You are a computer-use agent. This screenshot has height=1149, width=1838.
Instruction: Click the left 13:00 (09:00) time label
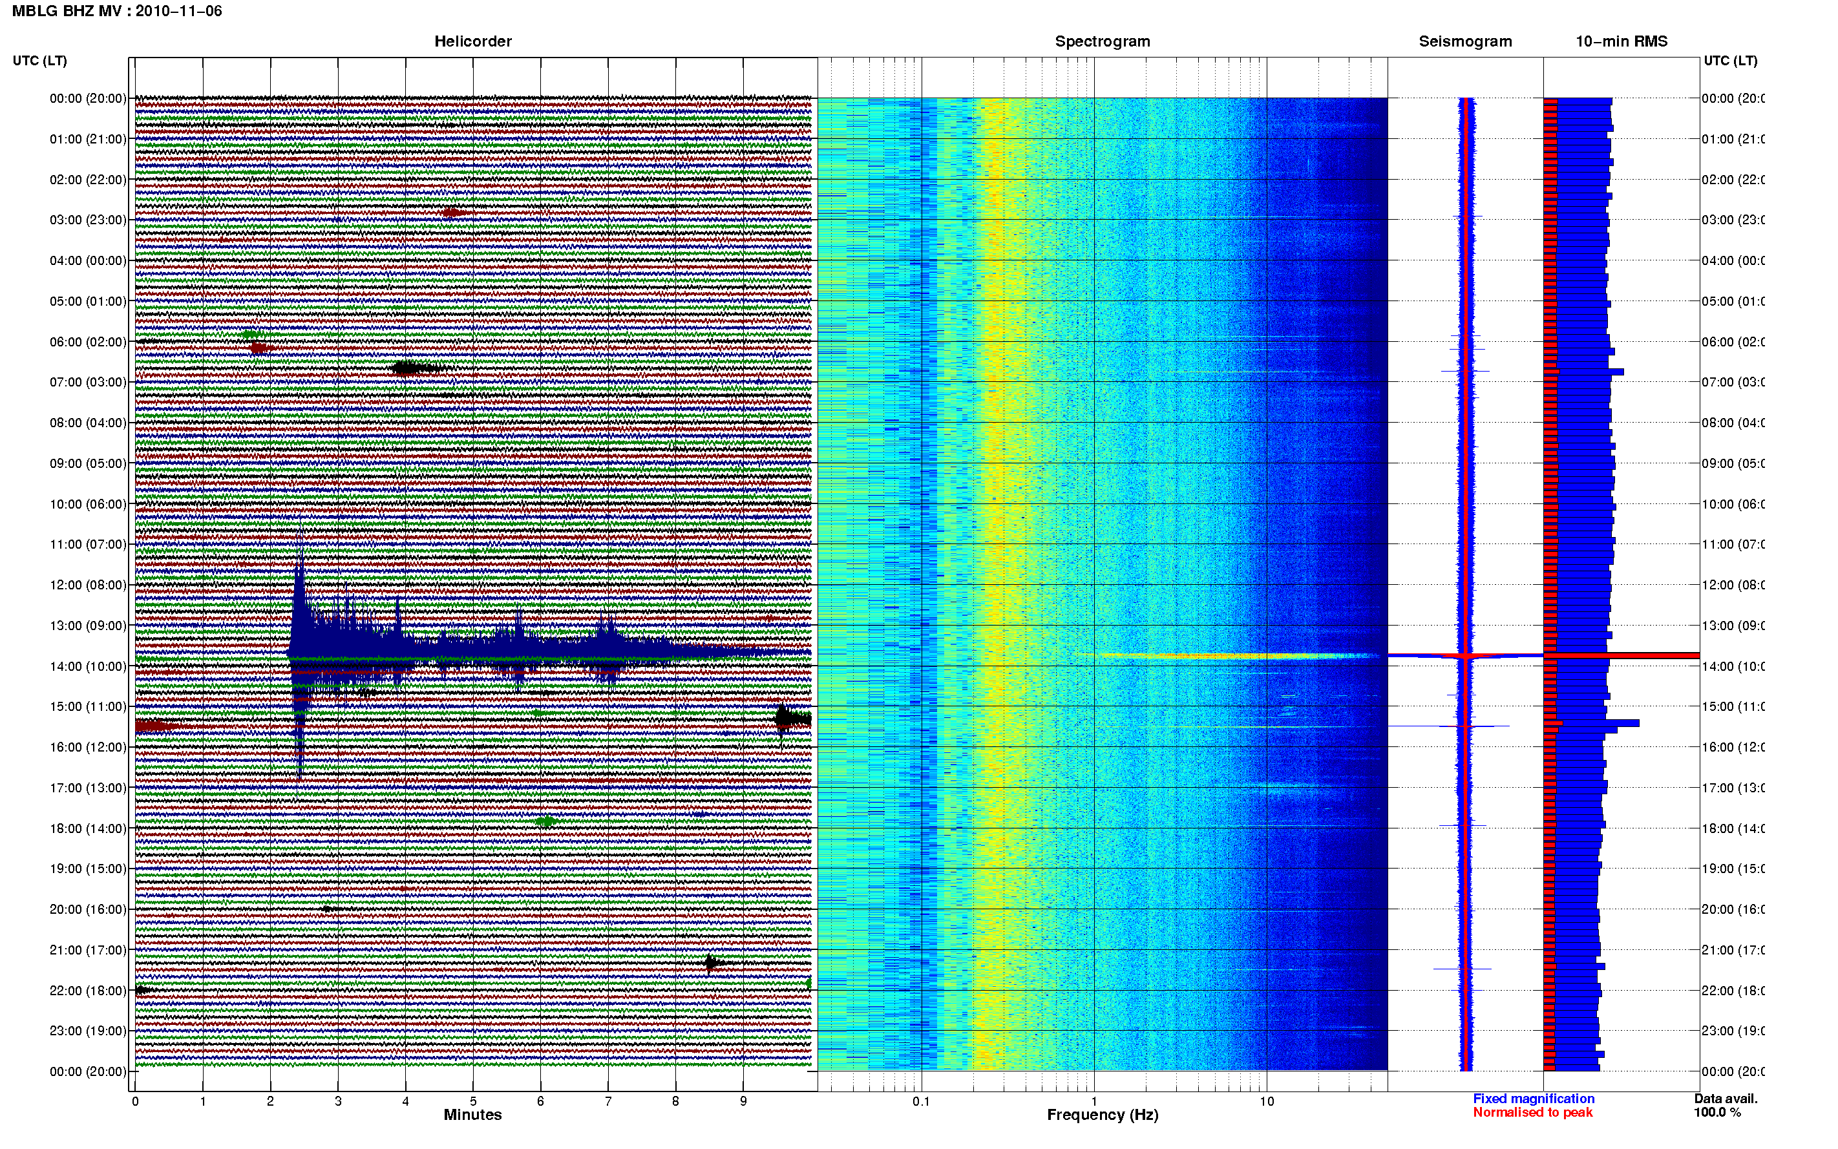pyautogui.click(x=88, y=626)
